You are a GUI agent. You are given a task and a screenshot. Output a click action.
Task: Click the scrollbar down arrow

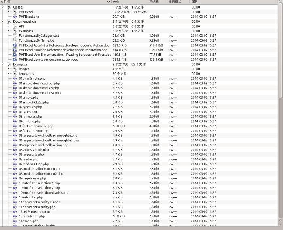(x=280, y=224)
